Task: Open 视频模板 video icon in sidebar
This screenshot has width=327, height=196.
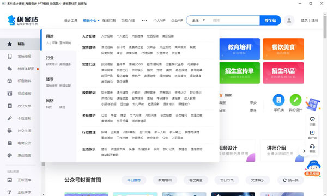Action: [x=10, y=93]
